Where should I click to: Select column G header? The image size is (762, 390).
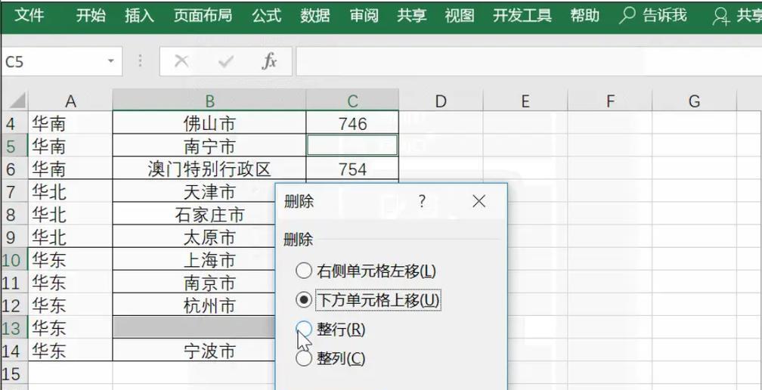coord(695,101)
